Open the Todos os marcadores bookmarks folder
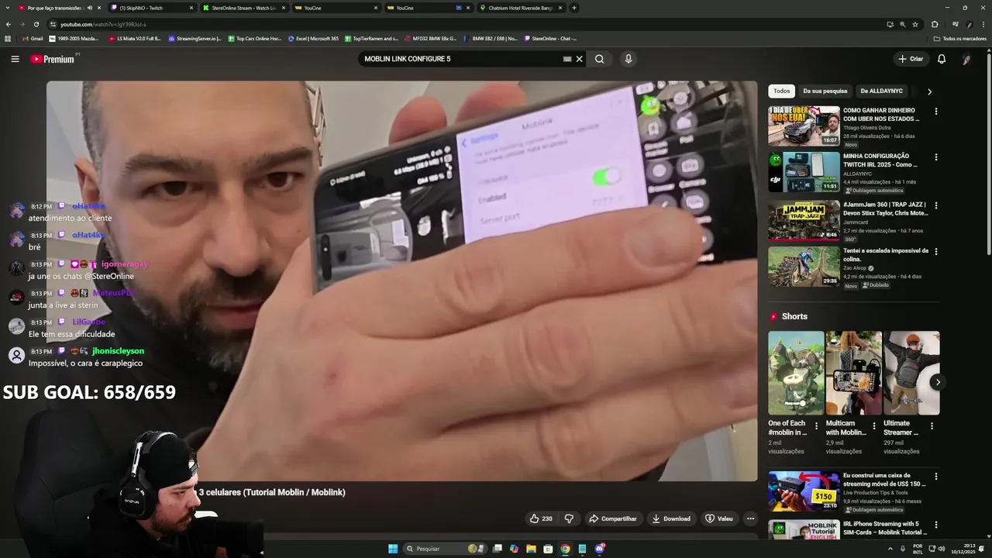This screenshot has height=558, width=992. click(959, 38)
